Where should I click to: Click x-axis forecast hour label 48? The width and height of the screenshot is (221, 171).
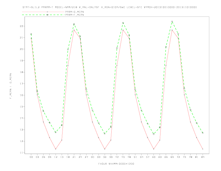pos(129,157)
